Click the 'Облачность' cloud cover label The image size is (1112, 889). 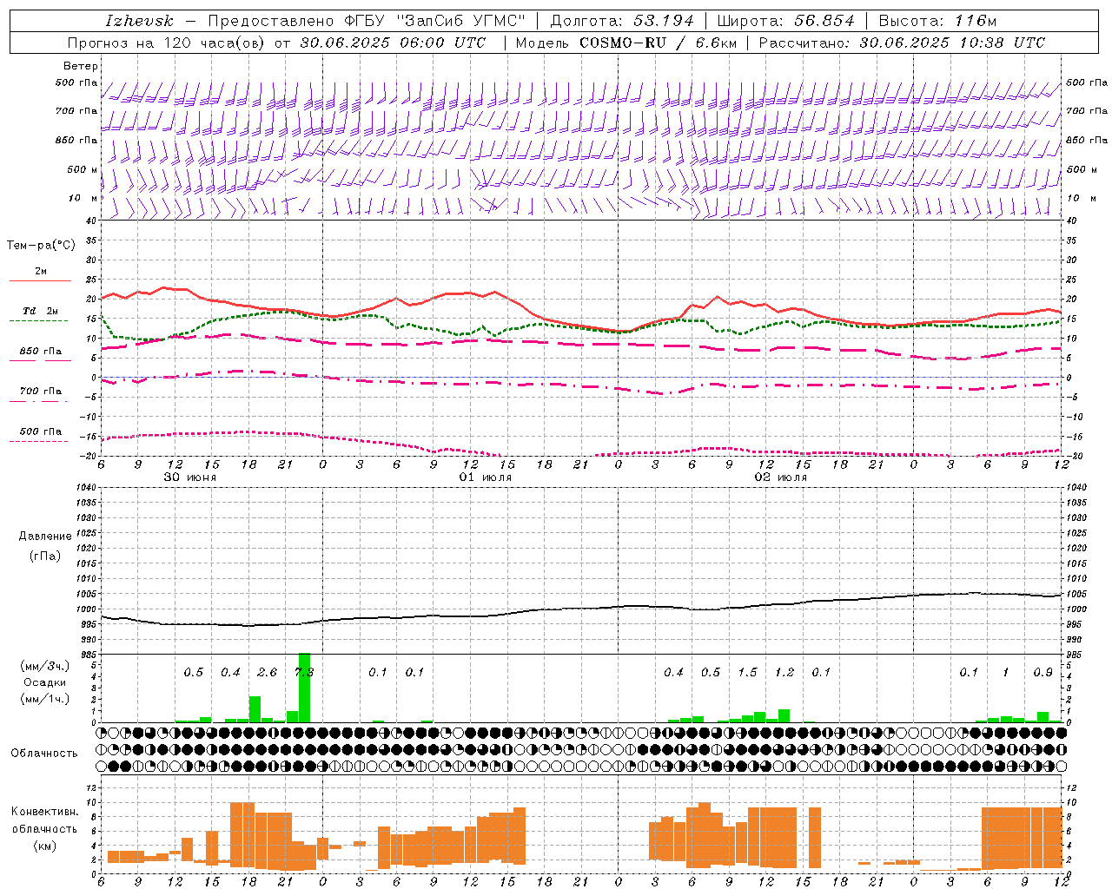click(44, 753)
